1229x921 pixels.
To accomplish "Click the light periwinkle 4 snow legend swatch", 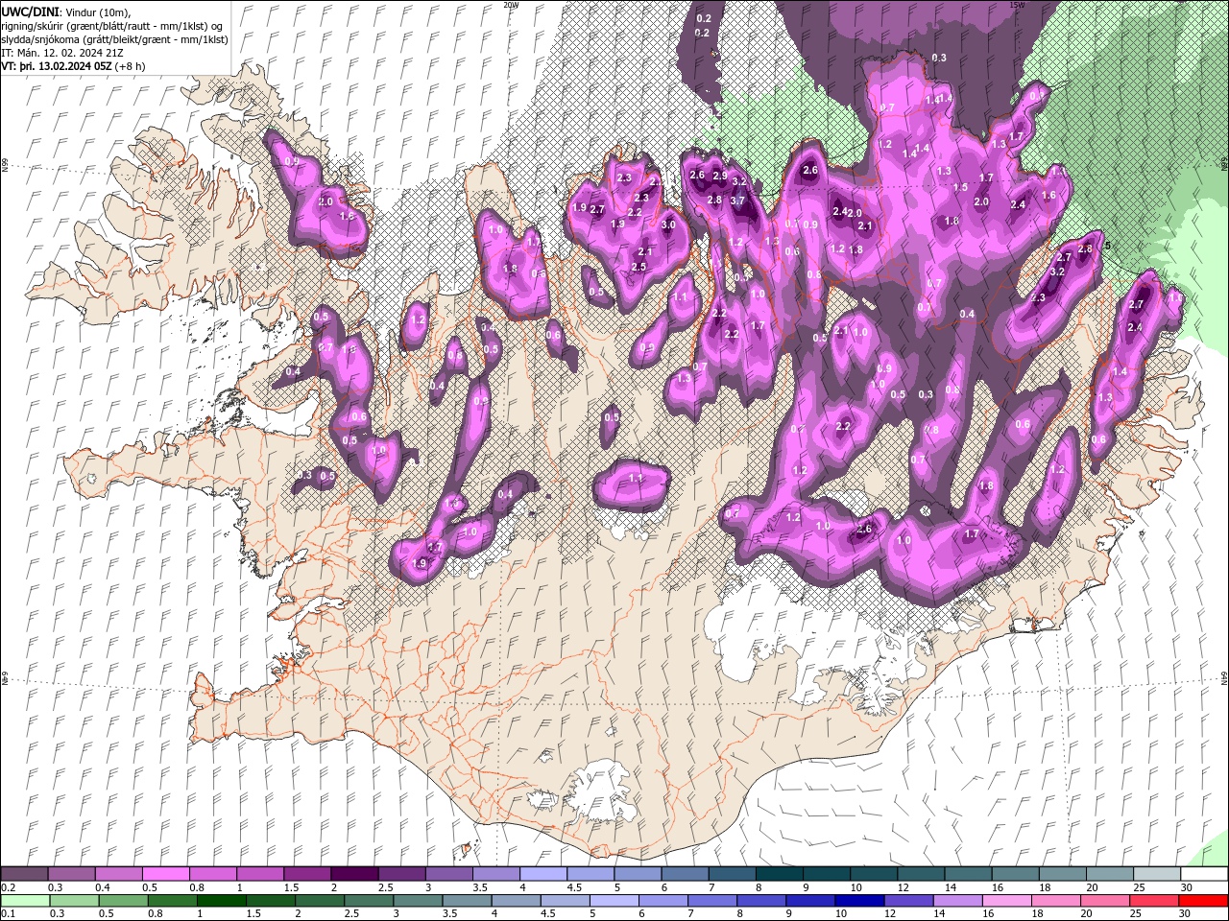I will pyautogui.click(x=542, y=874).
